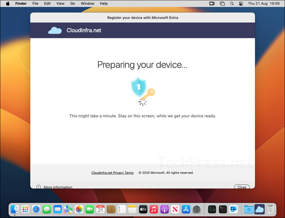Open FaceTime from the Dock

[90, 209]
